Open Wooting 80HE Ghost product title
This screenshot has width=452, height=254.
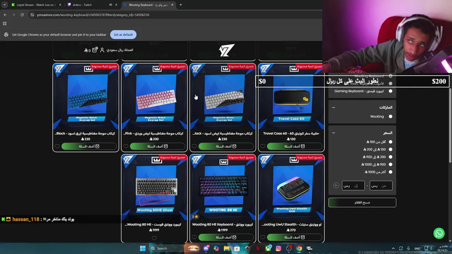click(153, 224)
